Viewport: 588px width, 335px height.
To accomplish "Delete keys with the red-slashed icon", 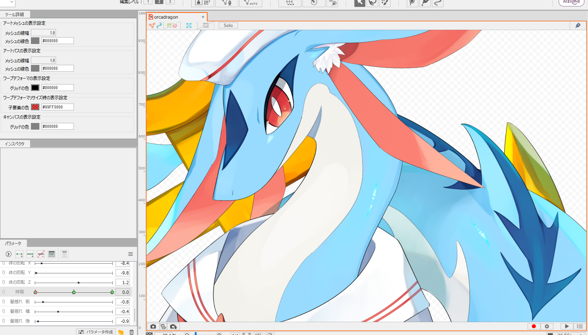I will (x=41, y=254).
